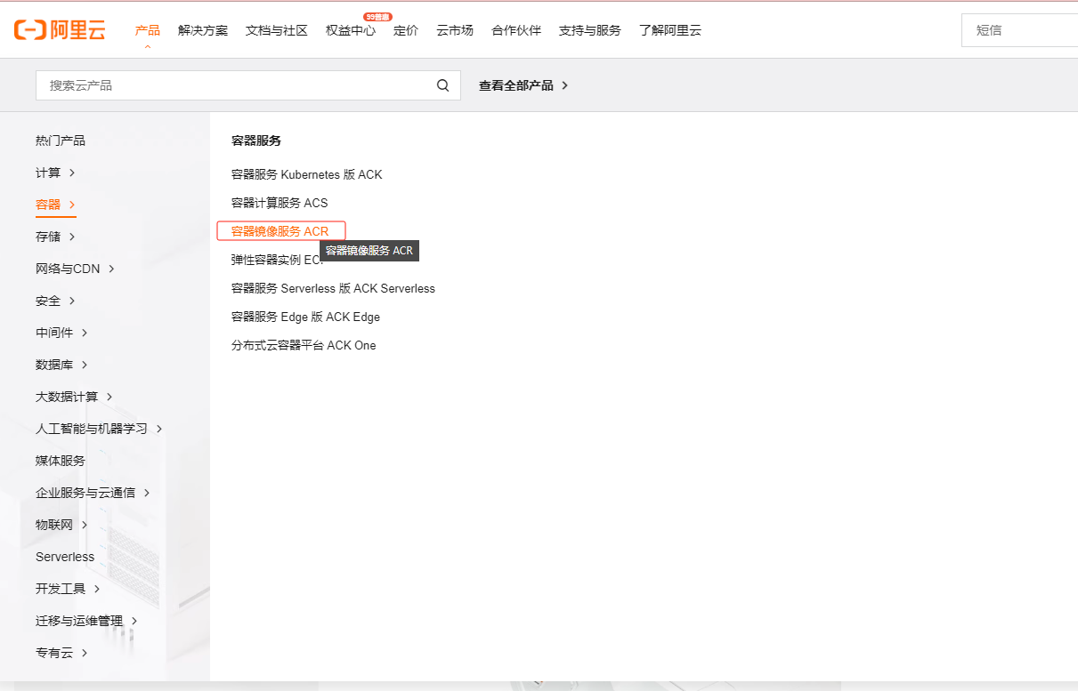Image resolution: width=1078 pixels, height=691 pixels.
Task: Open 分布式云容器平台 ACK One
Action: [304, 345]
